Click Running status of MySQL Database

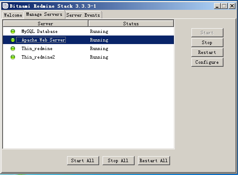coord(99,32)
